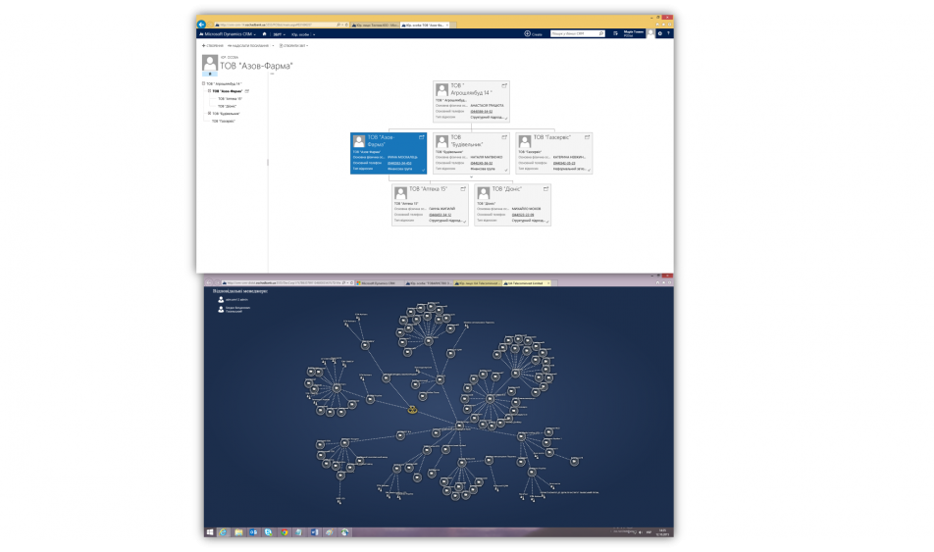
Task: Open the Microsoft Dynamics CRM home icon
Action: pos(264,34)
